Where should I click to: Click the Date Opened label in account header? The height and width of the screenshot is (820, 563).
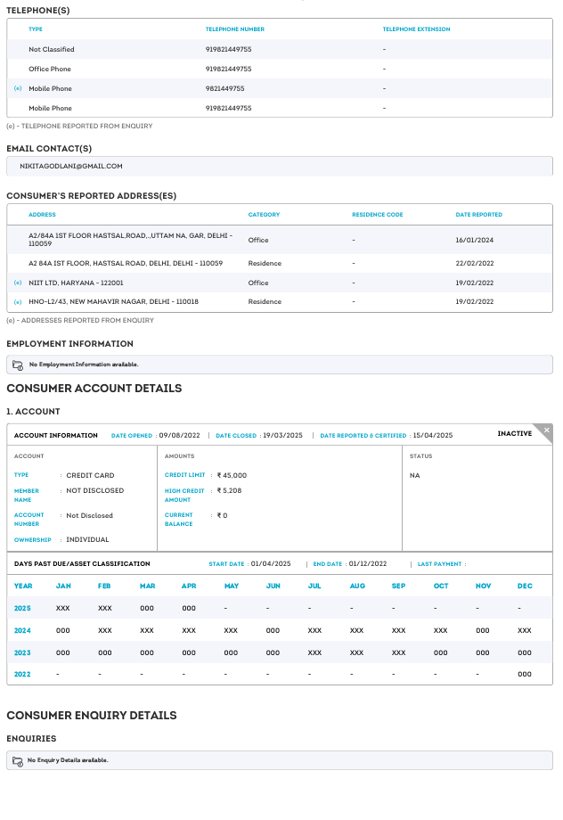click(x=132, y=436)
